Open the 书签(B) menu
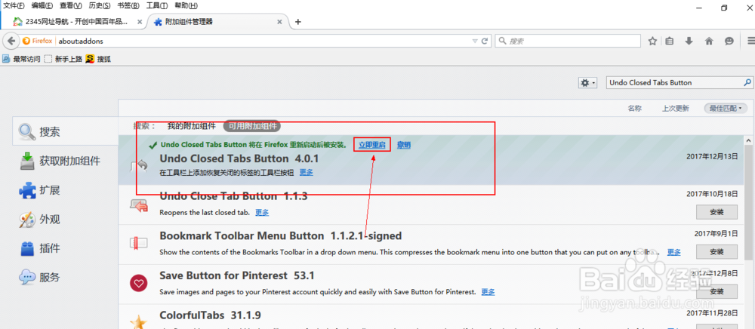755x329 pixels. pos(128,6)
